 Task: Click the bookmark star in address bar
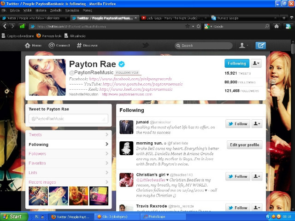point(188,26)
